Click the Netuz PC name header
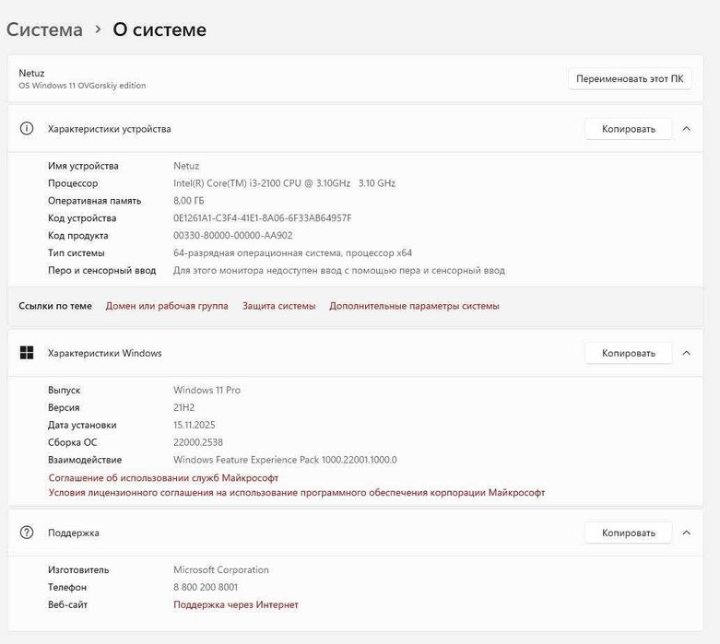This screenshot has width=720, height=644. [31, 73]
